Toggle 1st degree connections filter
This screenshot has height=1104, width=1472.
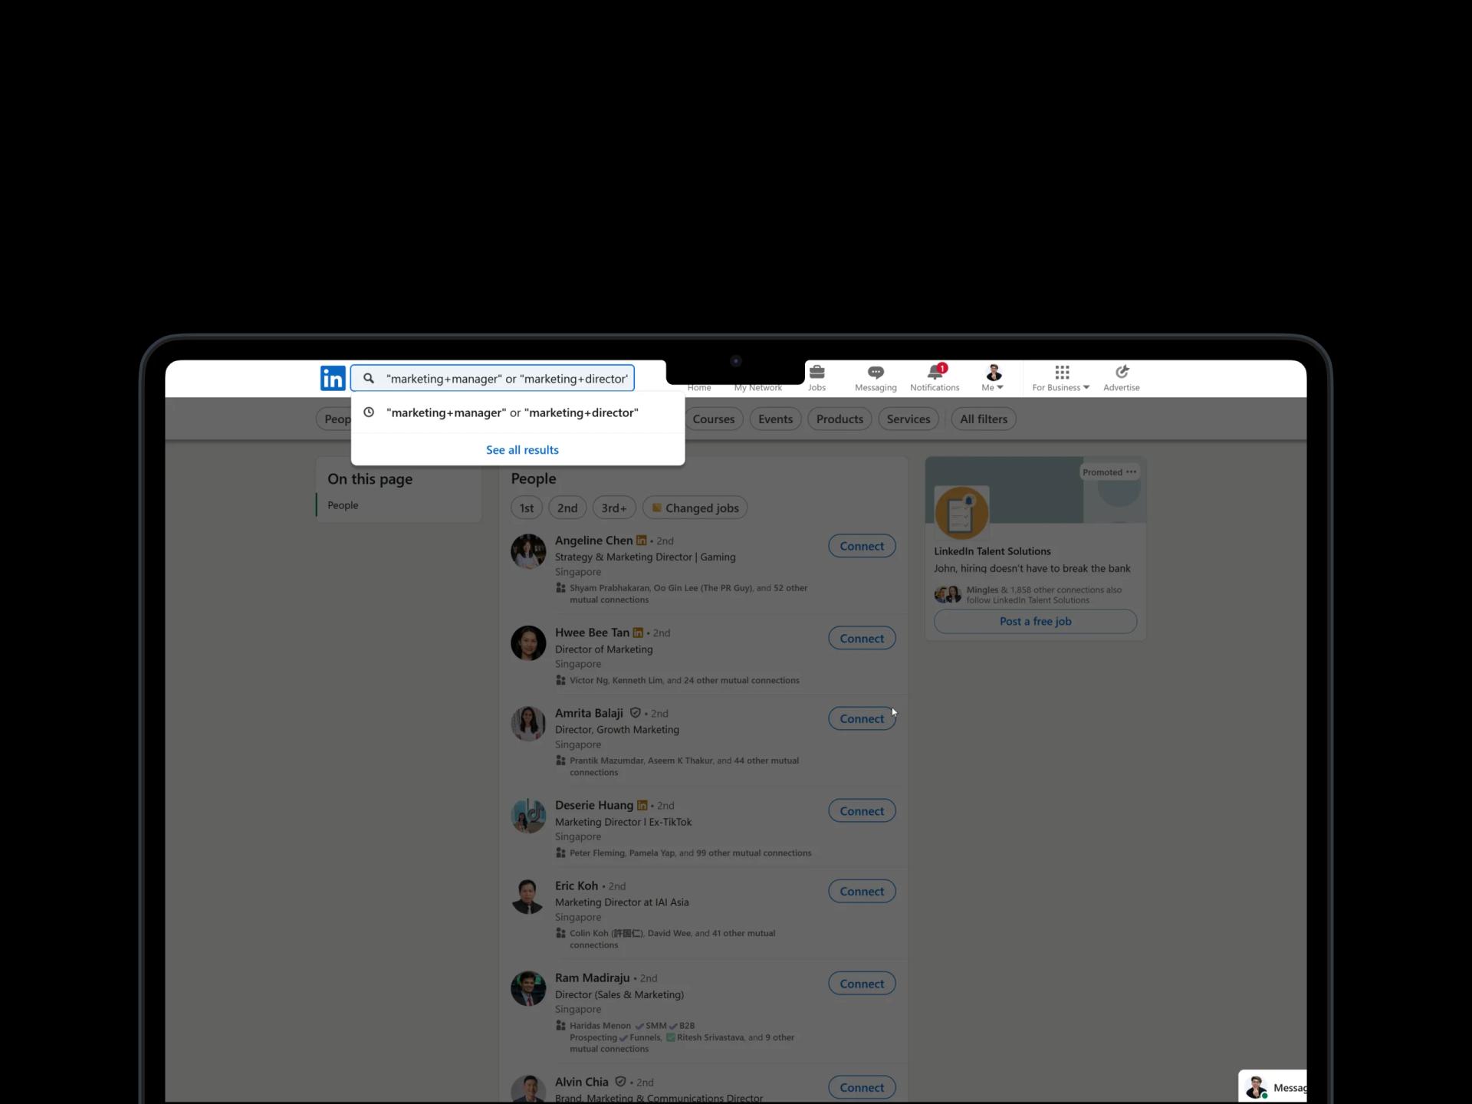[526, 507]
